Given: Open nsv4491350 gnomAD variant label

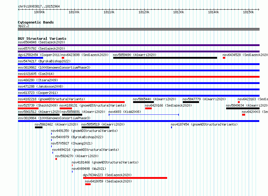Looking at the screenshot, I should click(84, 131).
